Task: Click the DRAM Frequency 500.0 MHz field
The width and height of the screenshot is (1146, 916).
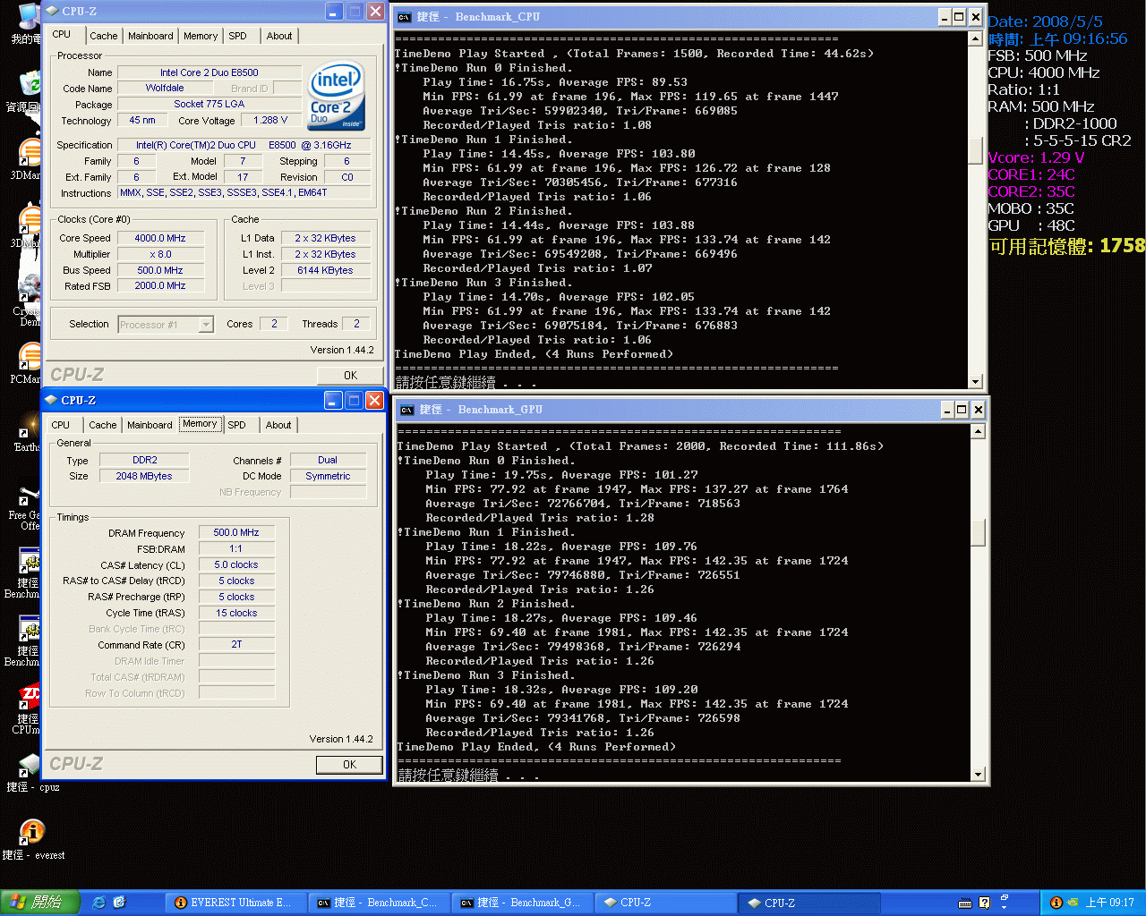Action: 236,532
